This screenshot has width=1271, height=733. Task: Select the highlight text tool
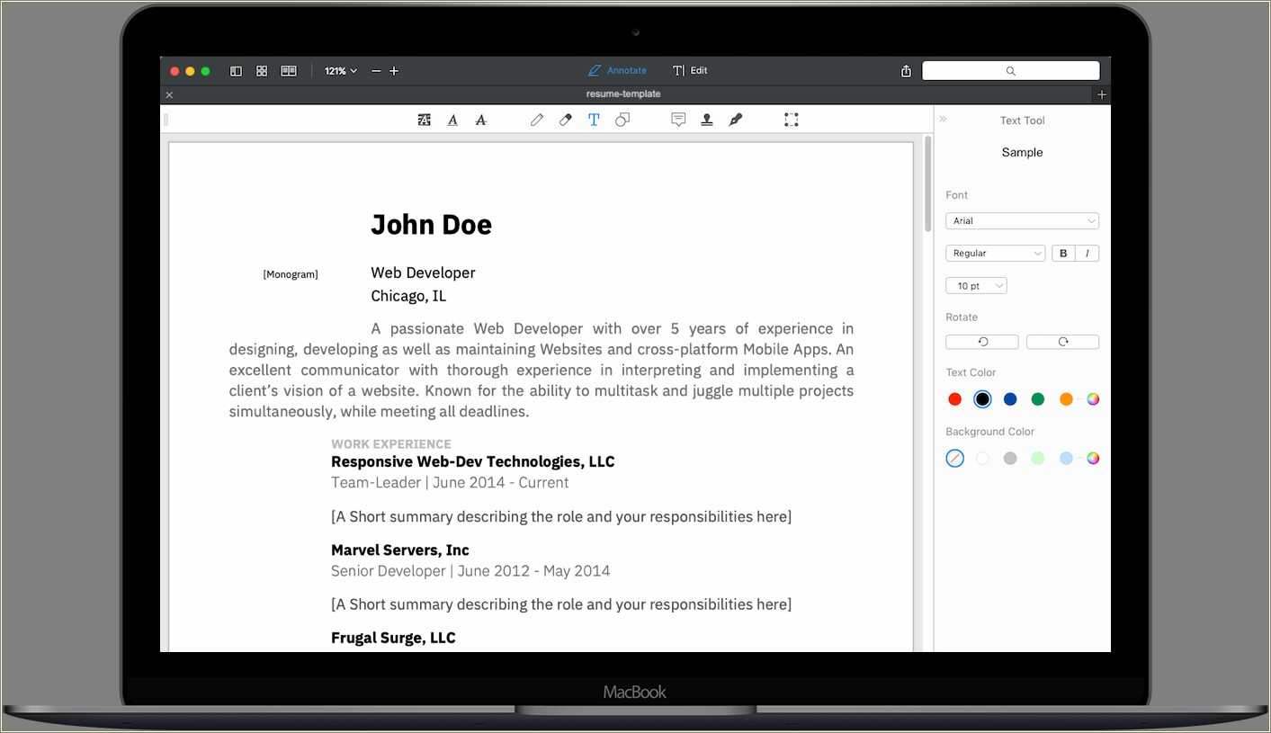(x=424, y=120)
